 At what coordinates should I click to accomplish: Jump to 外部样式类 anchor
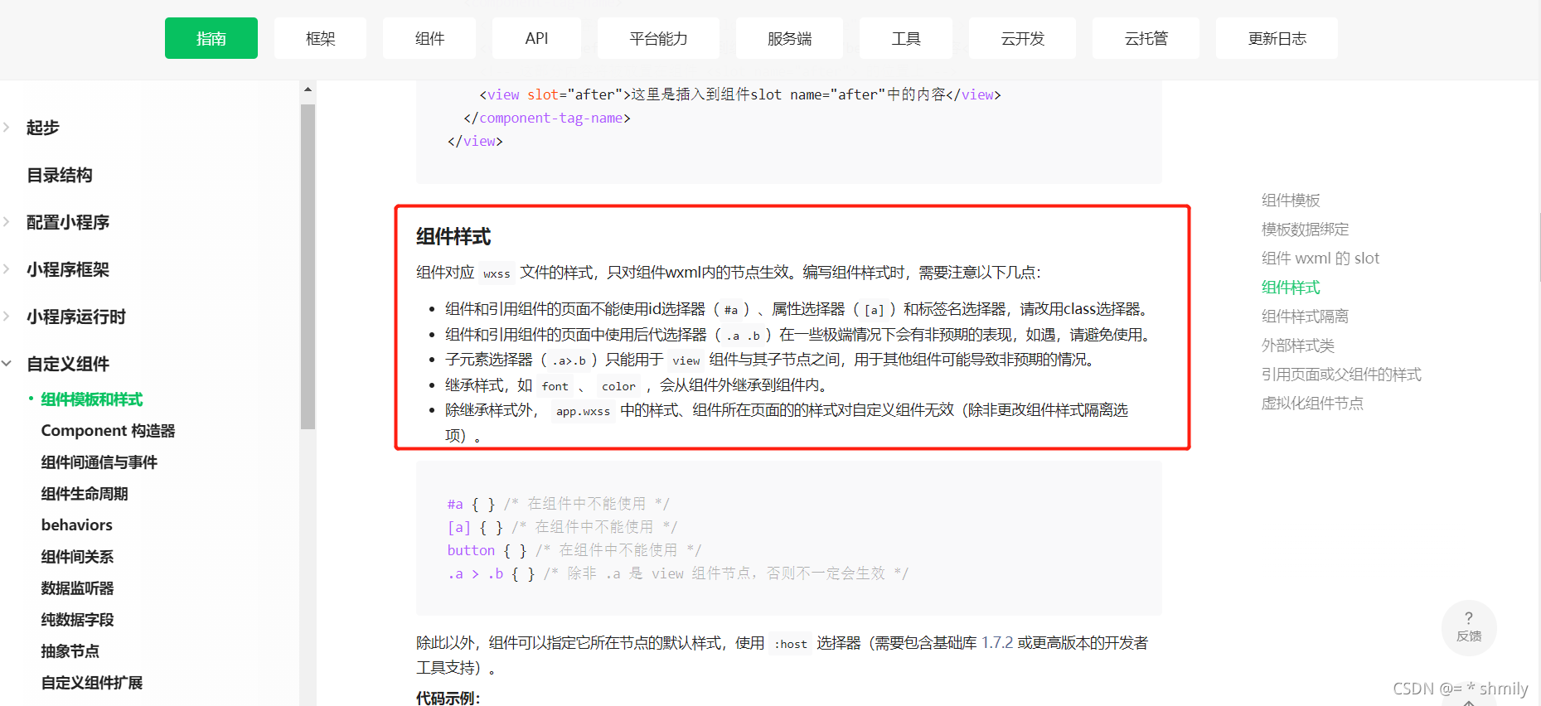[1298, 345]
